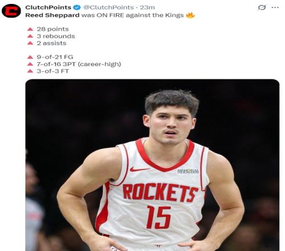Screen dimensions: 285x251
Task: Click the red triangle beside 3-of-3 FT
Action: [30, 71]
